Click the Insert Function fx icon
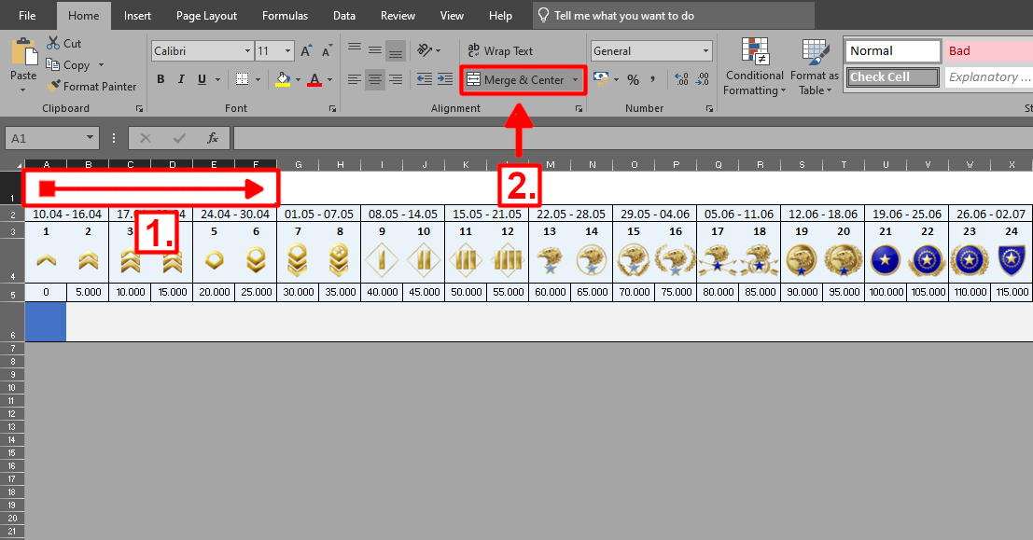1033x540 pixels. pyautogui.click(x=212, y=138)
